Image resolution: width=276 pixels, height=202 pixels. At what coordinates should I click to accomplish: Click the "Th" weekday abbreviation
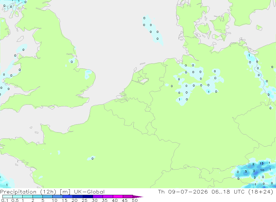161,192
